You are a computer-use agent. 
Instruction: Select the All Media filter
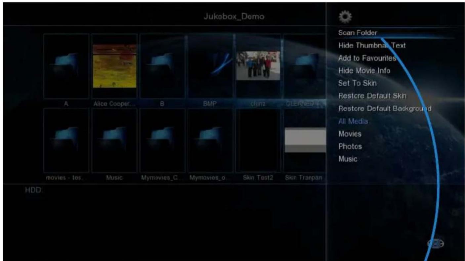[353, 121]
